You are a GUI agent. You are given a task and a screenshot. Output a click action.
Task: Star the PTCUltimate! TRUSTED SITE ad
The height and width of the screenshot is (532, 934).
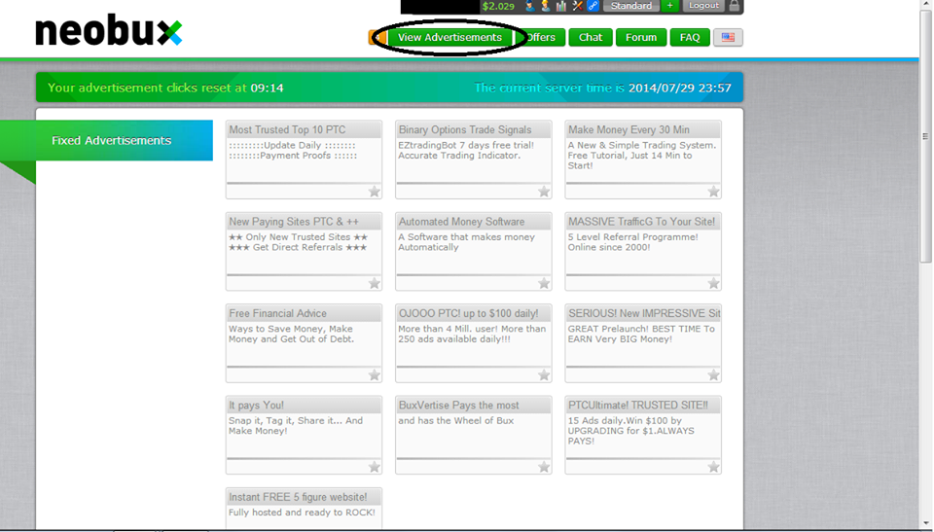click(x=713, y=467)
